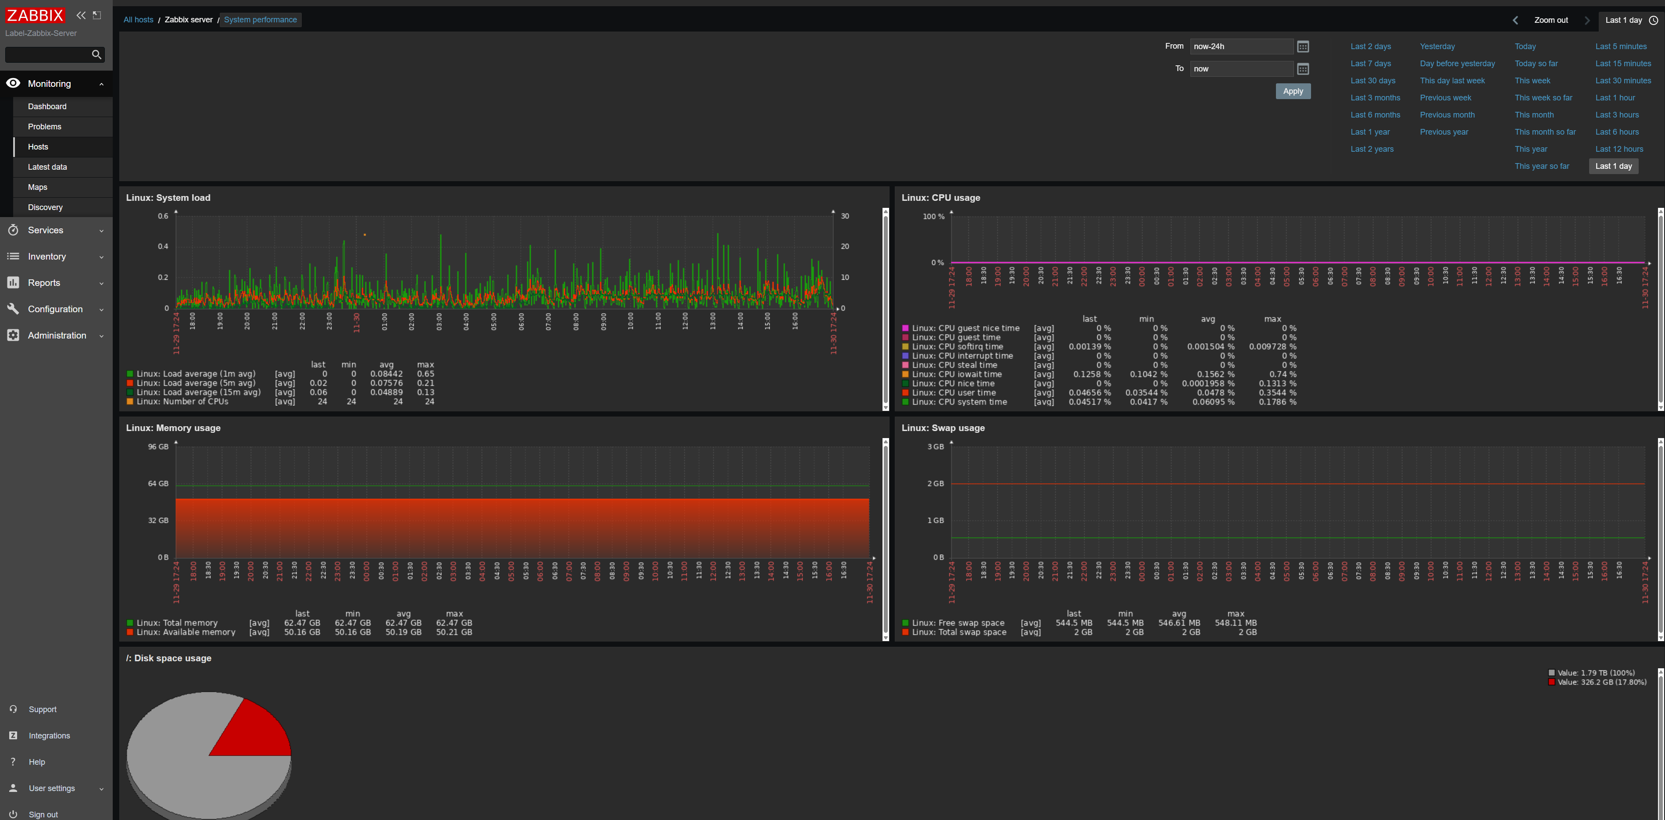The width and height of the screenshot is (1665, 820).
Task: Open the Administration gear icon
Action: coord(13,335)
